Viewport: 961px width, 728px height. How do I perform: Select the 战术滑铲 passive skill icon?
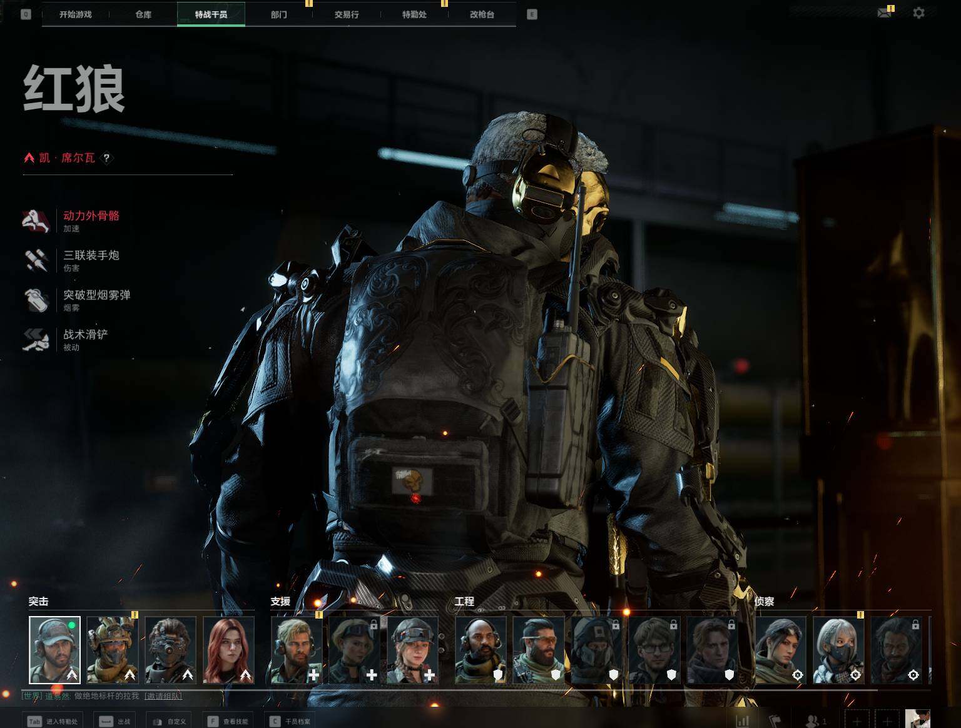pyautogui.click(x=36, y=340)
